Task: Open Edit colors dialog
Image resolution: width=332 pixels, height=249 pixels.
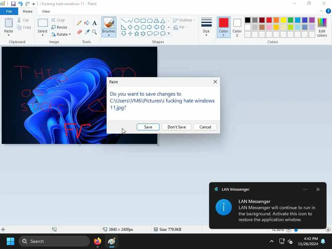Action: 322,27
